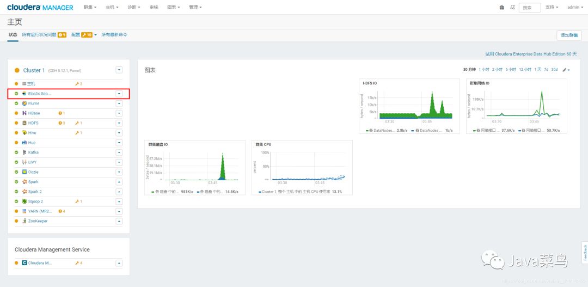Screen dimensions: 588x287
Task: Click the Sqoop 2 service icon
Action: click(24, 201)
